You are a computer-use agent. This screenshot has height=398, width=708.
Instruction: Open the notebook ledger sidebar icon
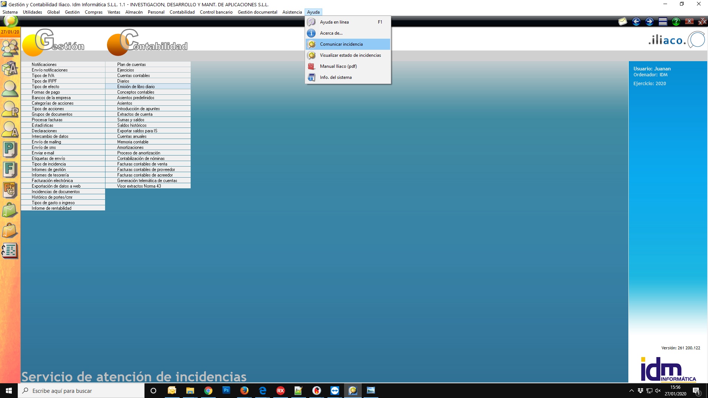pos(10,251)
